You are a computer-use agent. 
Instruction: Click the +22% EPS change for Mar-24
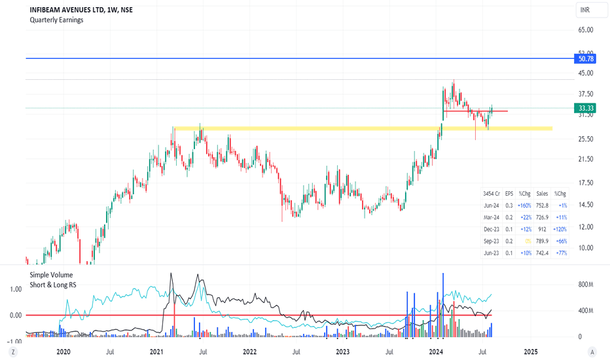525,217
